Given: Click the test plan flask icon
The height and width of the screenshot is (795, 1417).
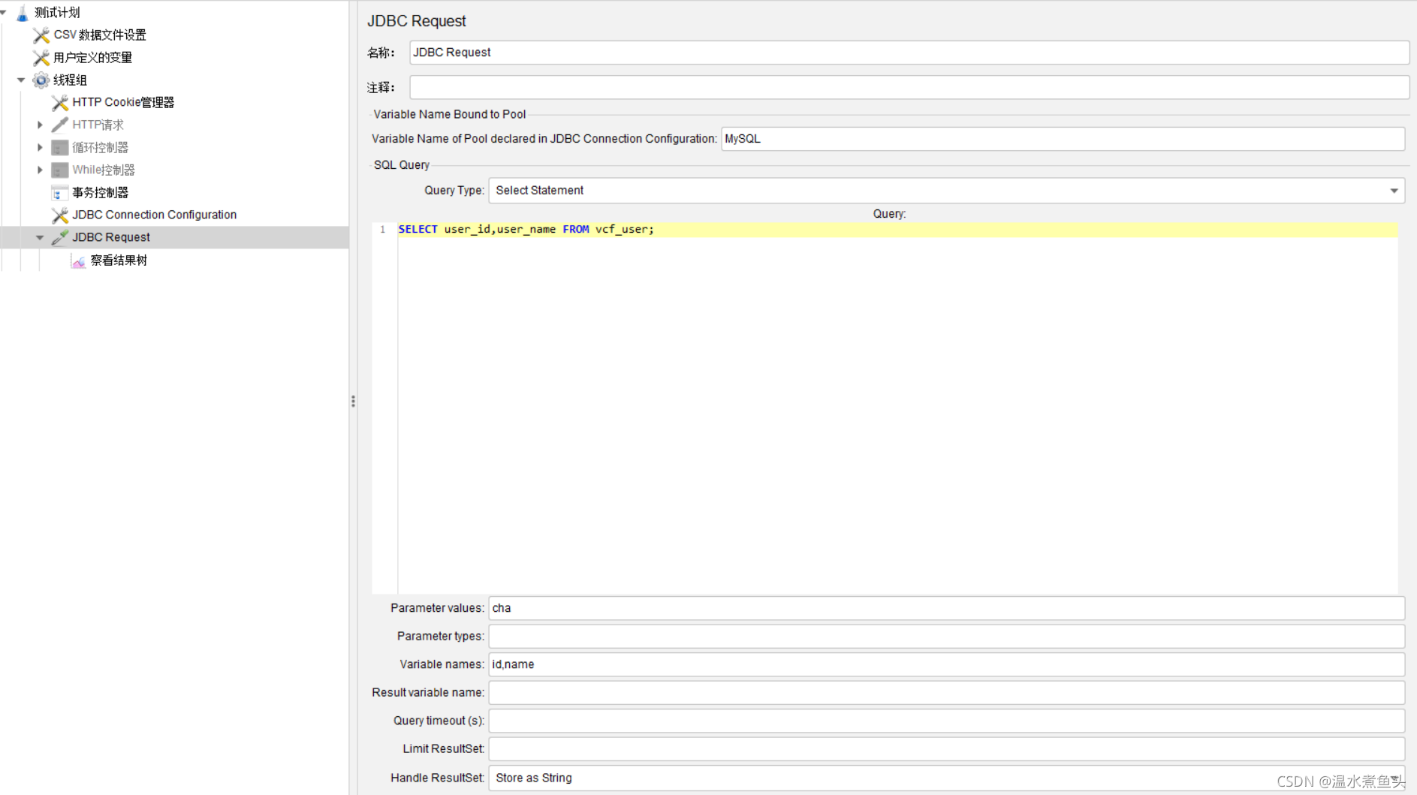Looking at the screenshot, I should [23, 13].
